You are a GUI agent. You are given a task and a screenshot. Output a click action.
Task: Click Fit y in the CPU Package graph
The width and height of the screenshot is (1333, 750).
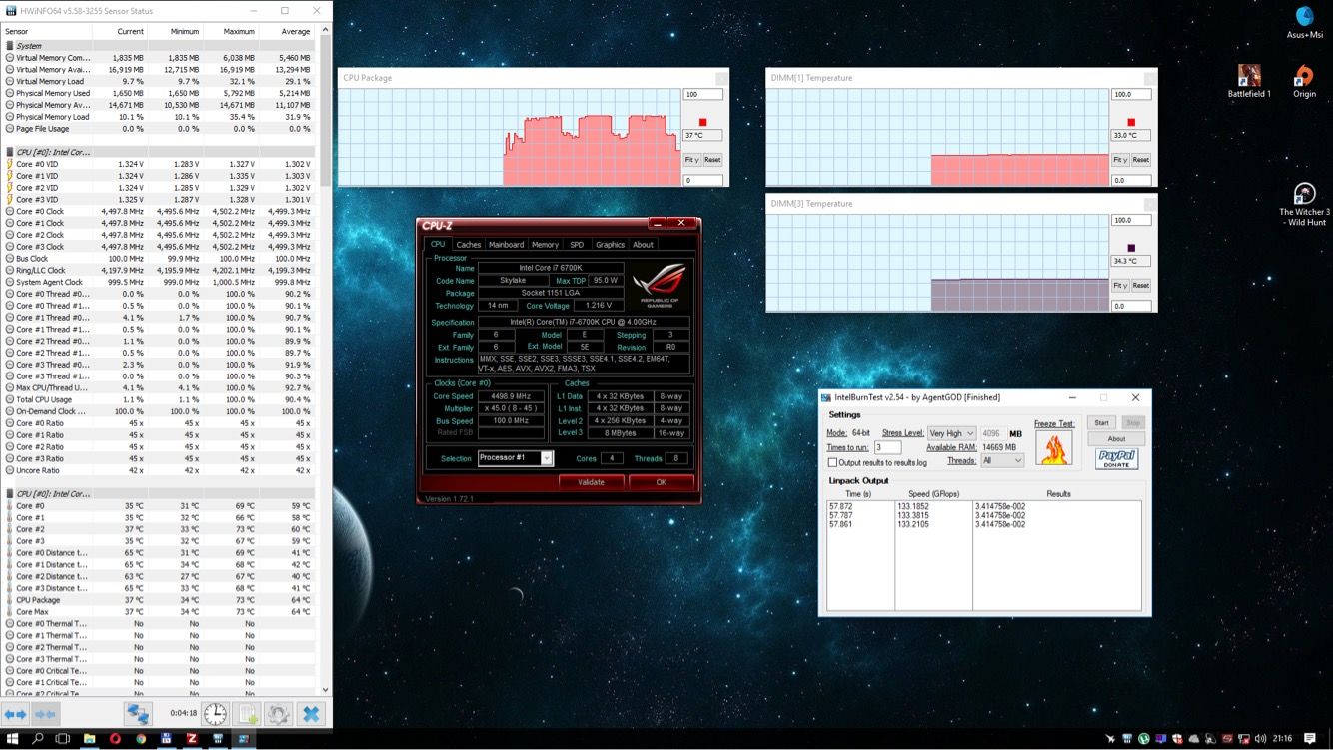(691, 160)
